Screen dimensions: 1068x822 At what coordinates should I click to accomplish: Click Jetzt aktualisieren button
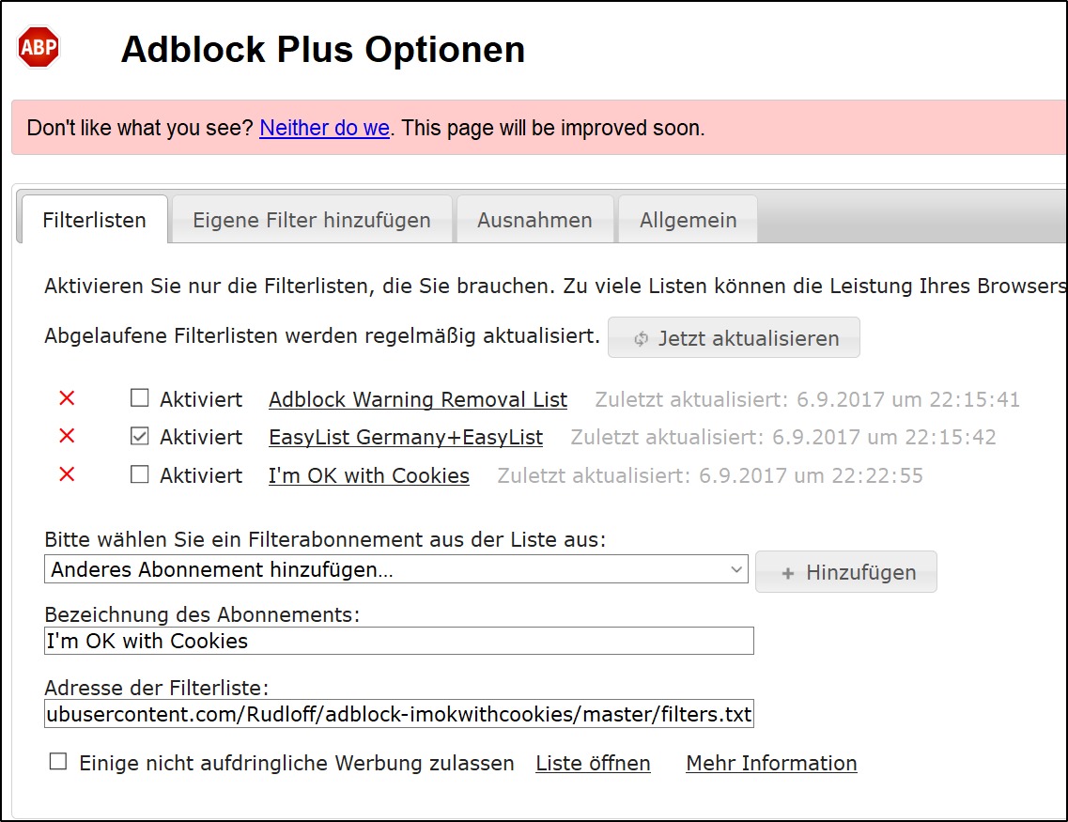point(734,338)
